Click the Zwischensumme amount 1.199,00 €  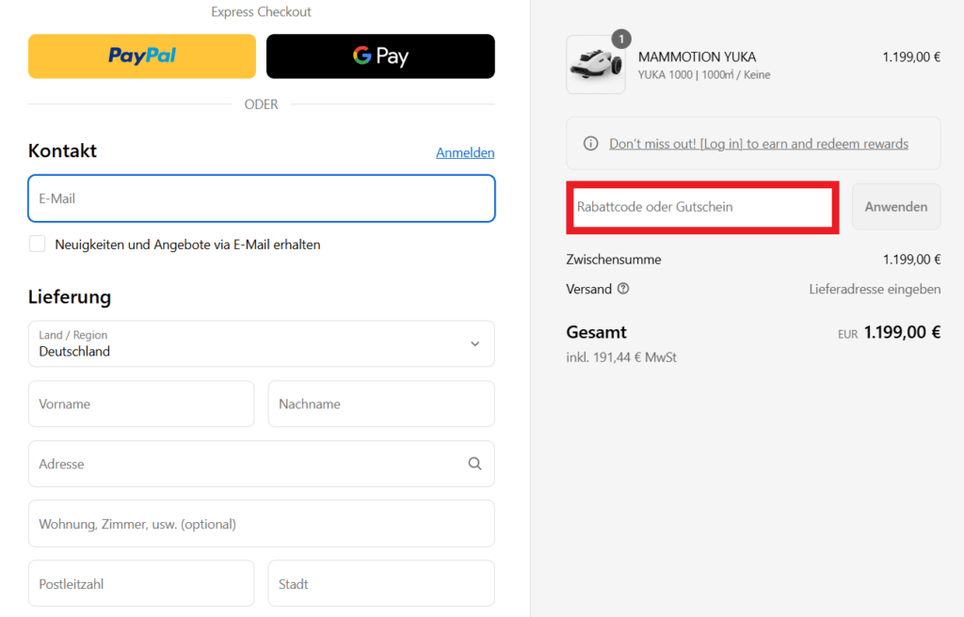click(911, 260)
